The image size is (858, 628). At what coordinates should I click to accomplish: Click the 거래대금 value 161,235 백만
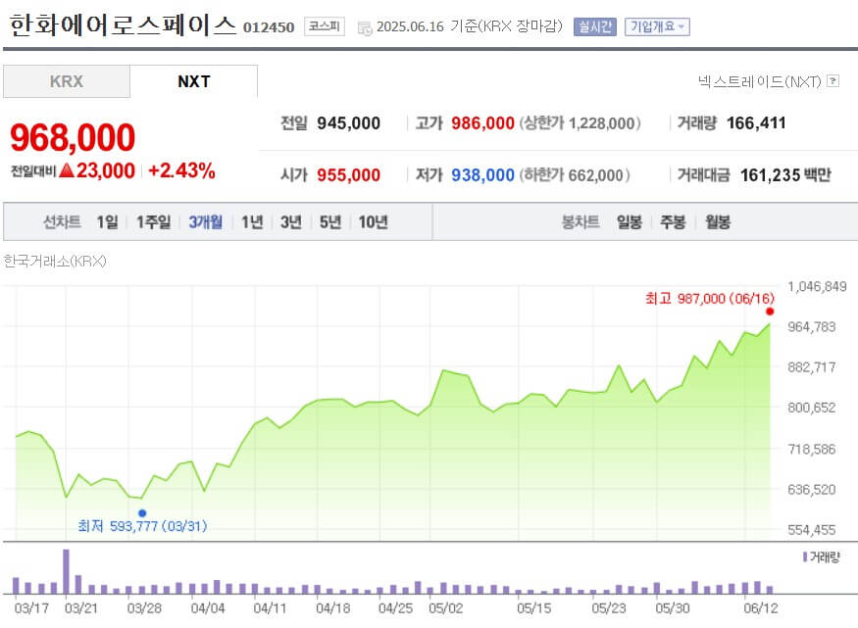(785, 175)
